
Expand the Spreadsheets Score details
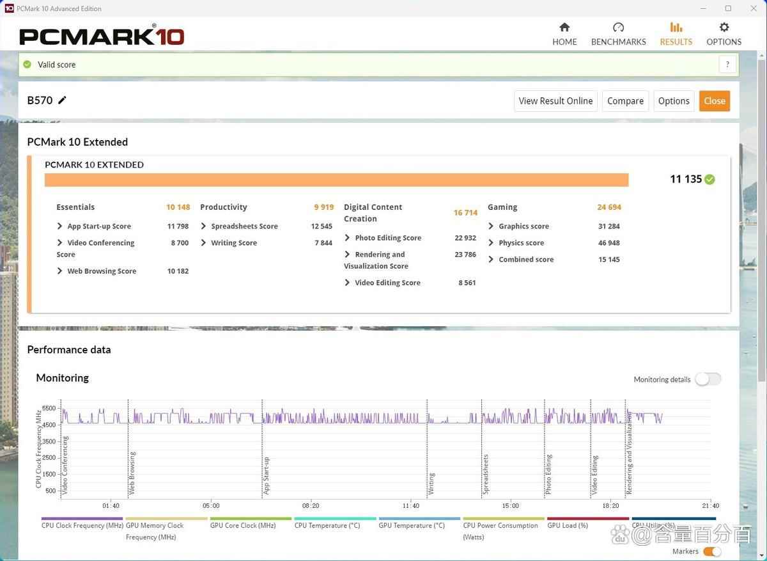(x=204, y=226)
